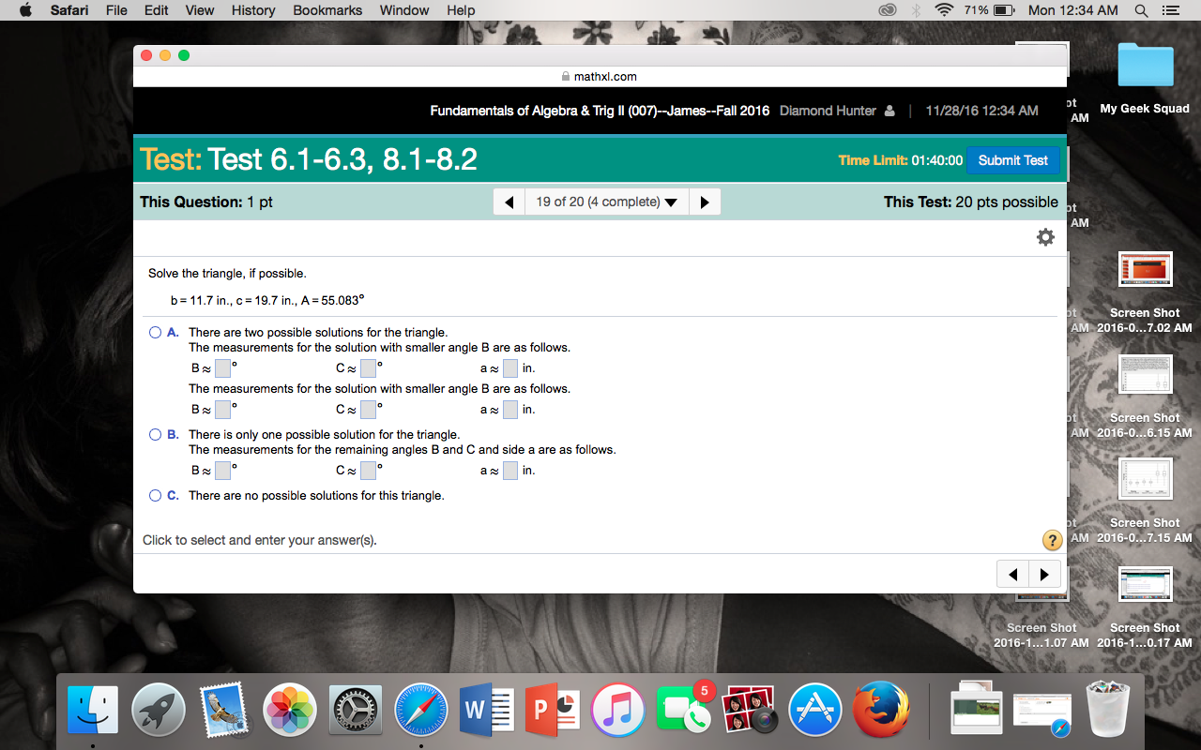Click the Help question mark icon
The image size is (1201, 750).
click(x=1052, y=540)
